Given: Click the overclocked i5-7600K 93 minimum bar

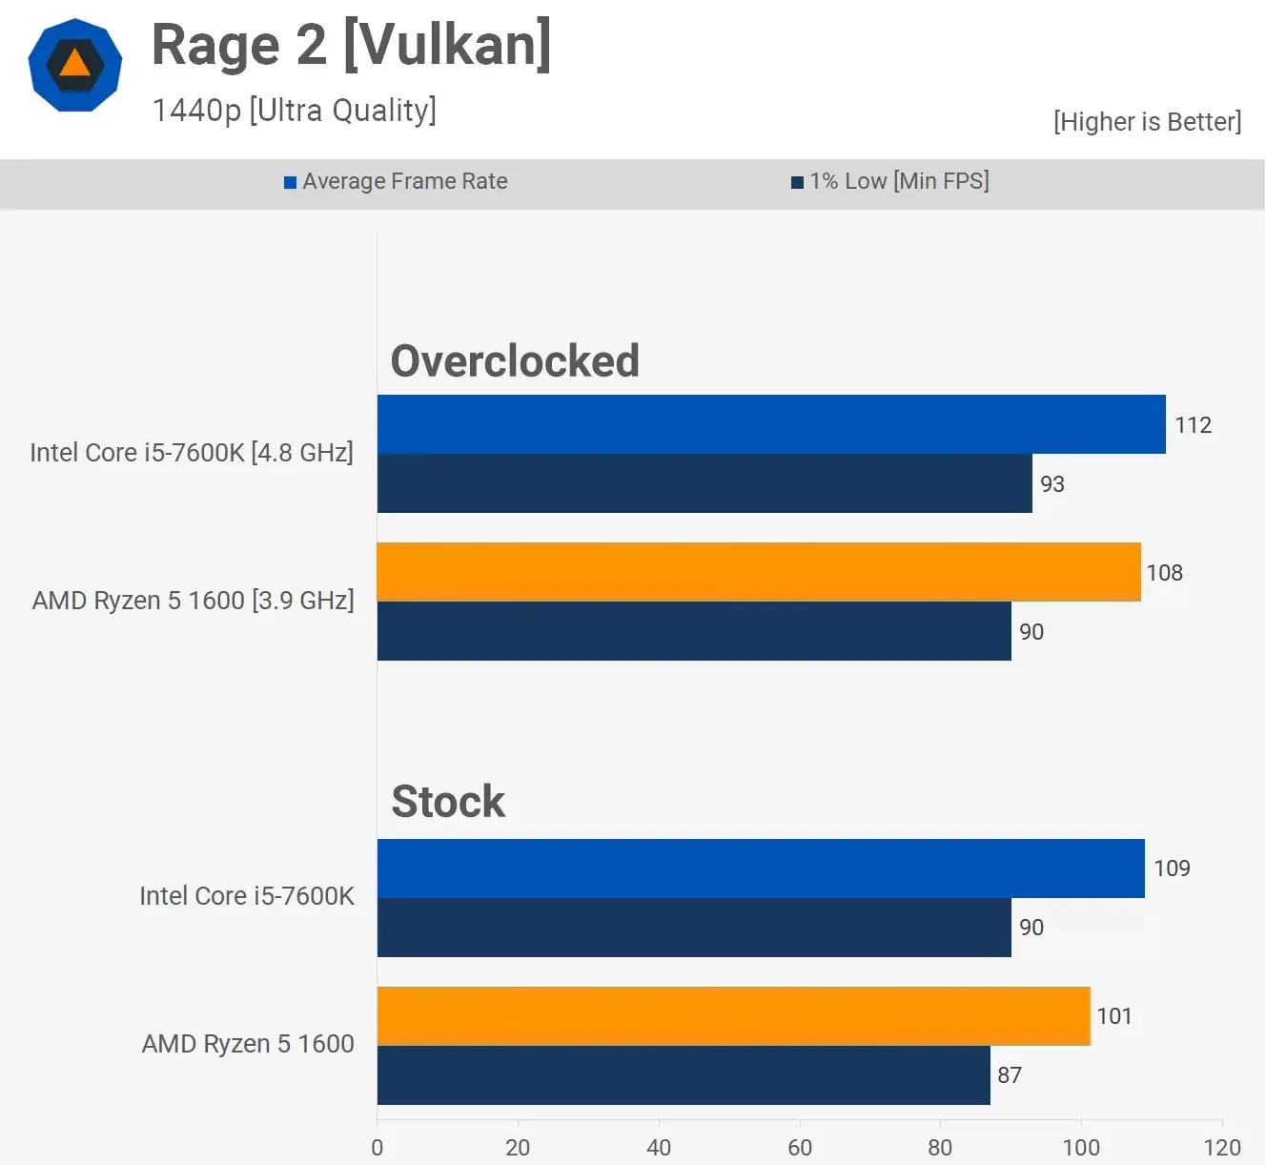Looking at the screenshot, I should pyautogui.click(x=704, y=483).
